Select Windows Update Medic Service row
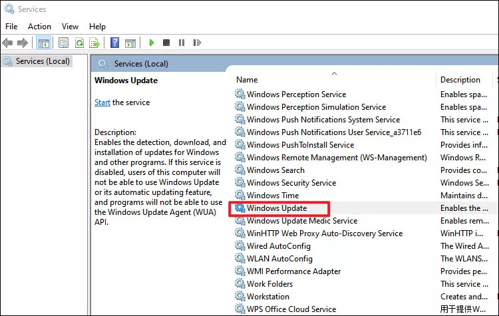The width and height of the screenshot is (499, 316). (x=302, y=220)
